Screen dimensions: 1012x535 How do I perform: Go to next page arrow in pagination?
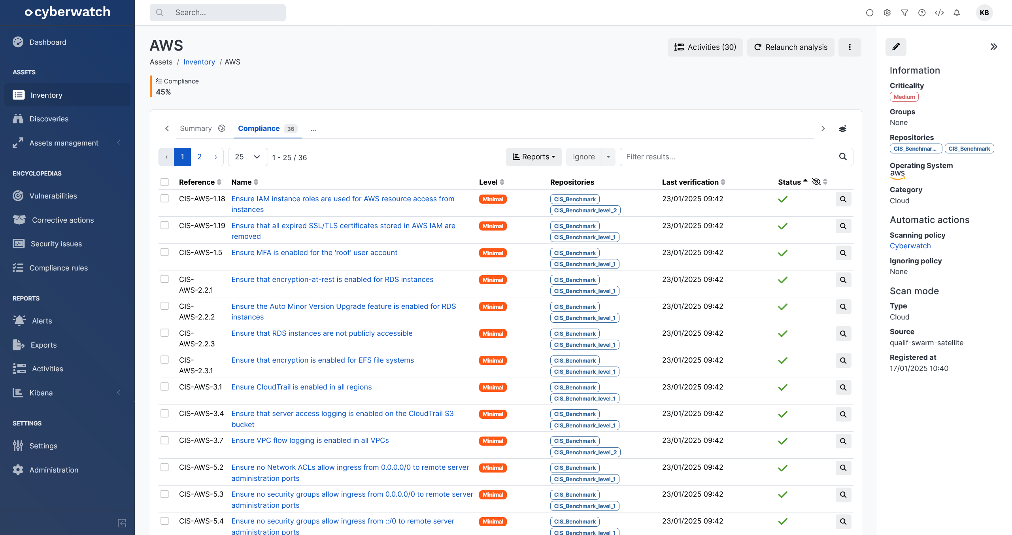tap(215, 157)
